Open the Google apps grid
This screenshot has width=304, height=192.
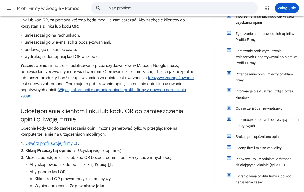[x=267, y=8]
